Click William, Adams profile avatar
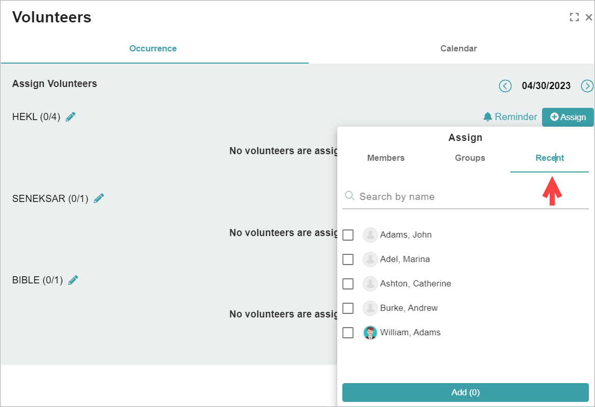The height and width of the screenshot is (407, 595). tap(370, 333)
